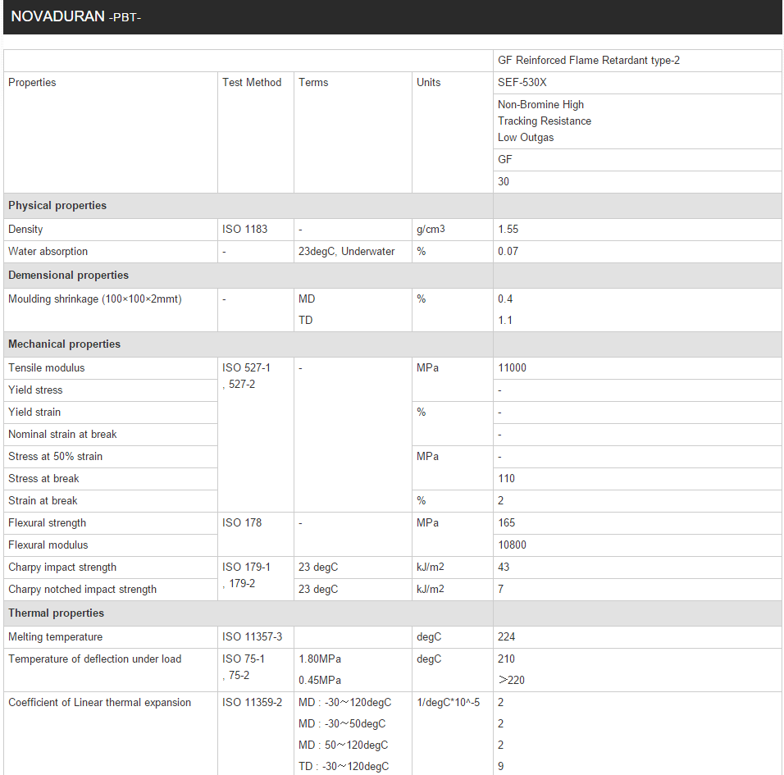Click the 'Water absorption' row label
The image size is (784, 775).
click(x=48, y=252)
